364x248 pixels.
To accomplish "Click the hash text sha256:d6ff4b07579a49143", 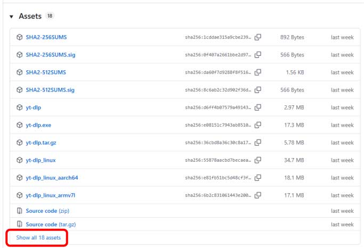I will point(218,108).
